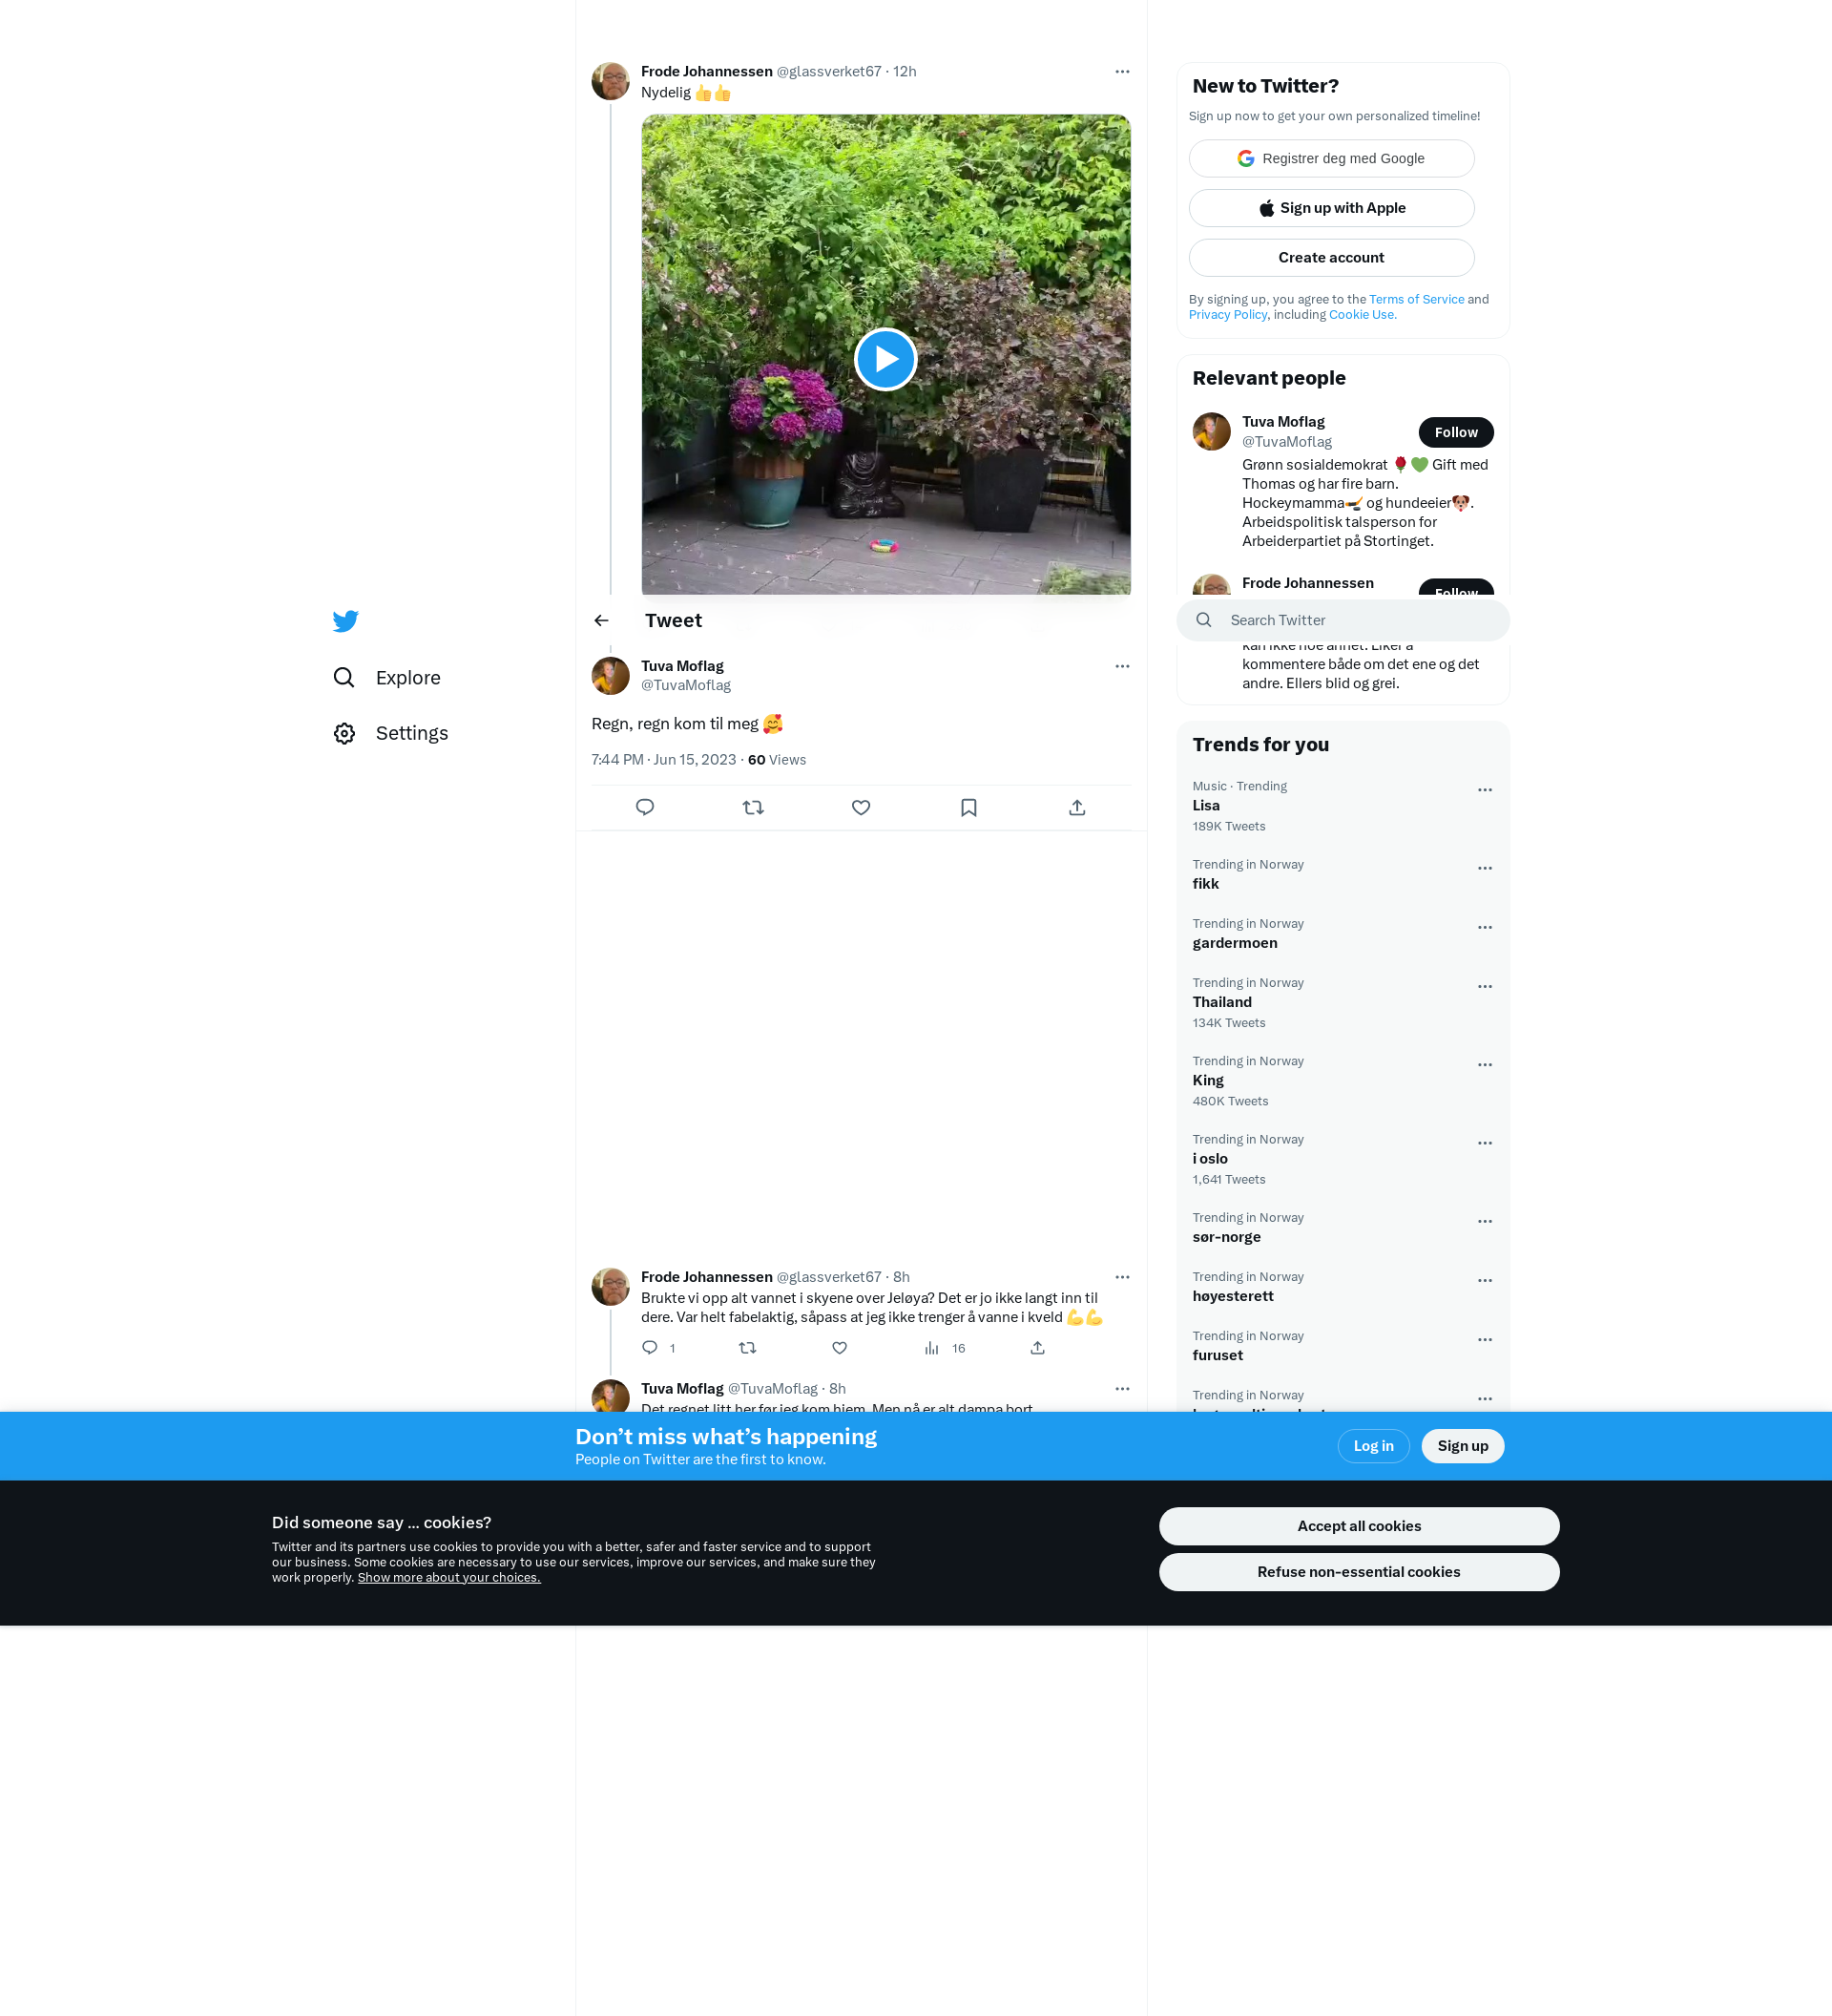Screen dimensions: 1832x2016
Task: Open the Cookie Use link
Action: (x=1362, y=315)
